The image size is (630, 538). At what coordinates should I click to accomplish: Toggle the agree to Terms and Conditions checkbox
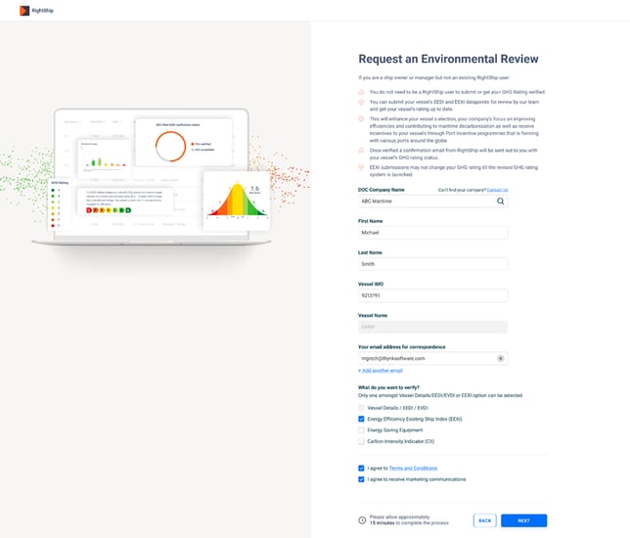point(362,468)
